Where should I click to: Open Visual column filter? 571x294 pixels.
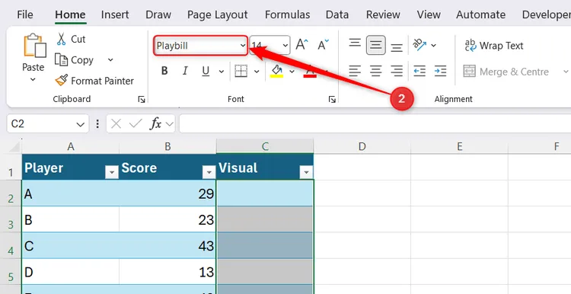click(306, 171)
